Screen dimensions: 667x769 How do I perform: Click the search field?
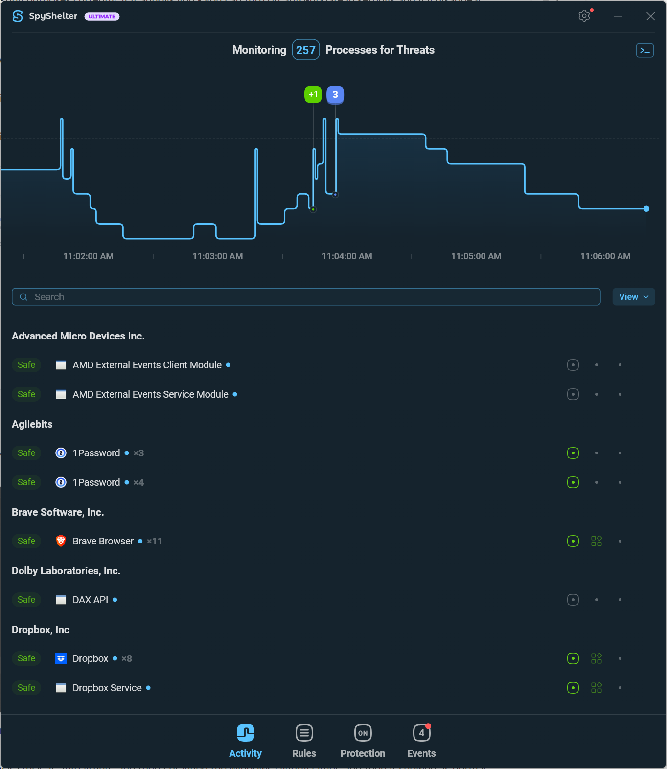point(306,297)
